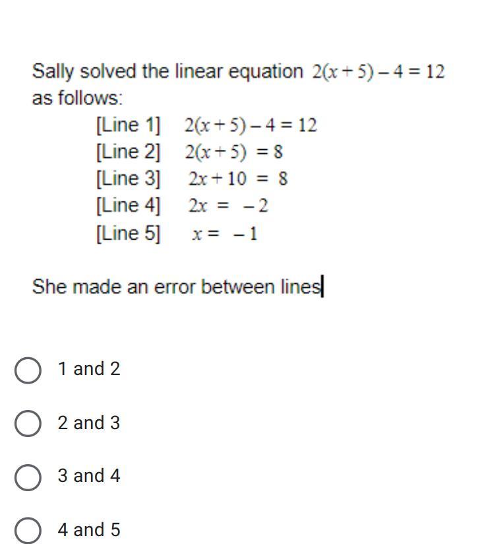Click "She made an error between lines" text
Viewport: 478px width, 544px height.
(x=176, y=287)
